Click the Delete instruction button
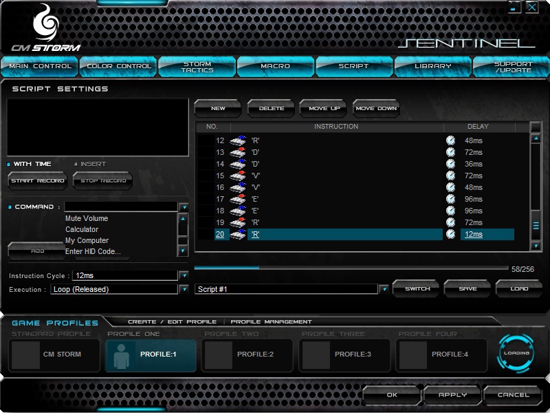Image resolution: width=550 pixels, height=413 pixels. 271,109
